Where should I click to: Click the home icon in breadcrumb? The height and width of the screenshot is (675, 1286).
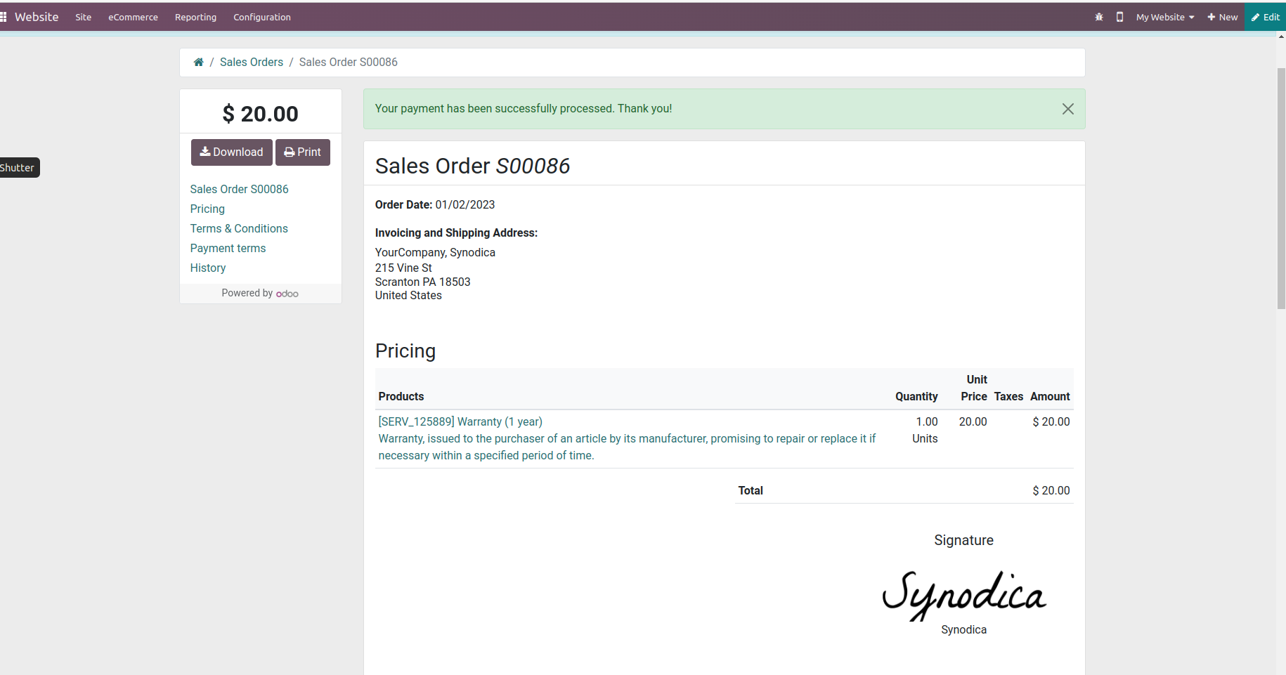tap(199, 62)
